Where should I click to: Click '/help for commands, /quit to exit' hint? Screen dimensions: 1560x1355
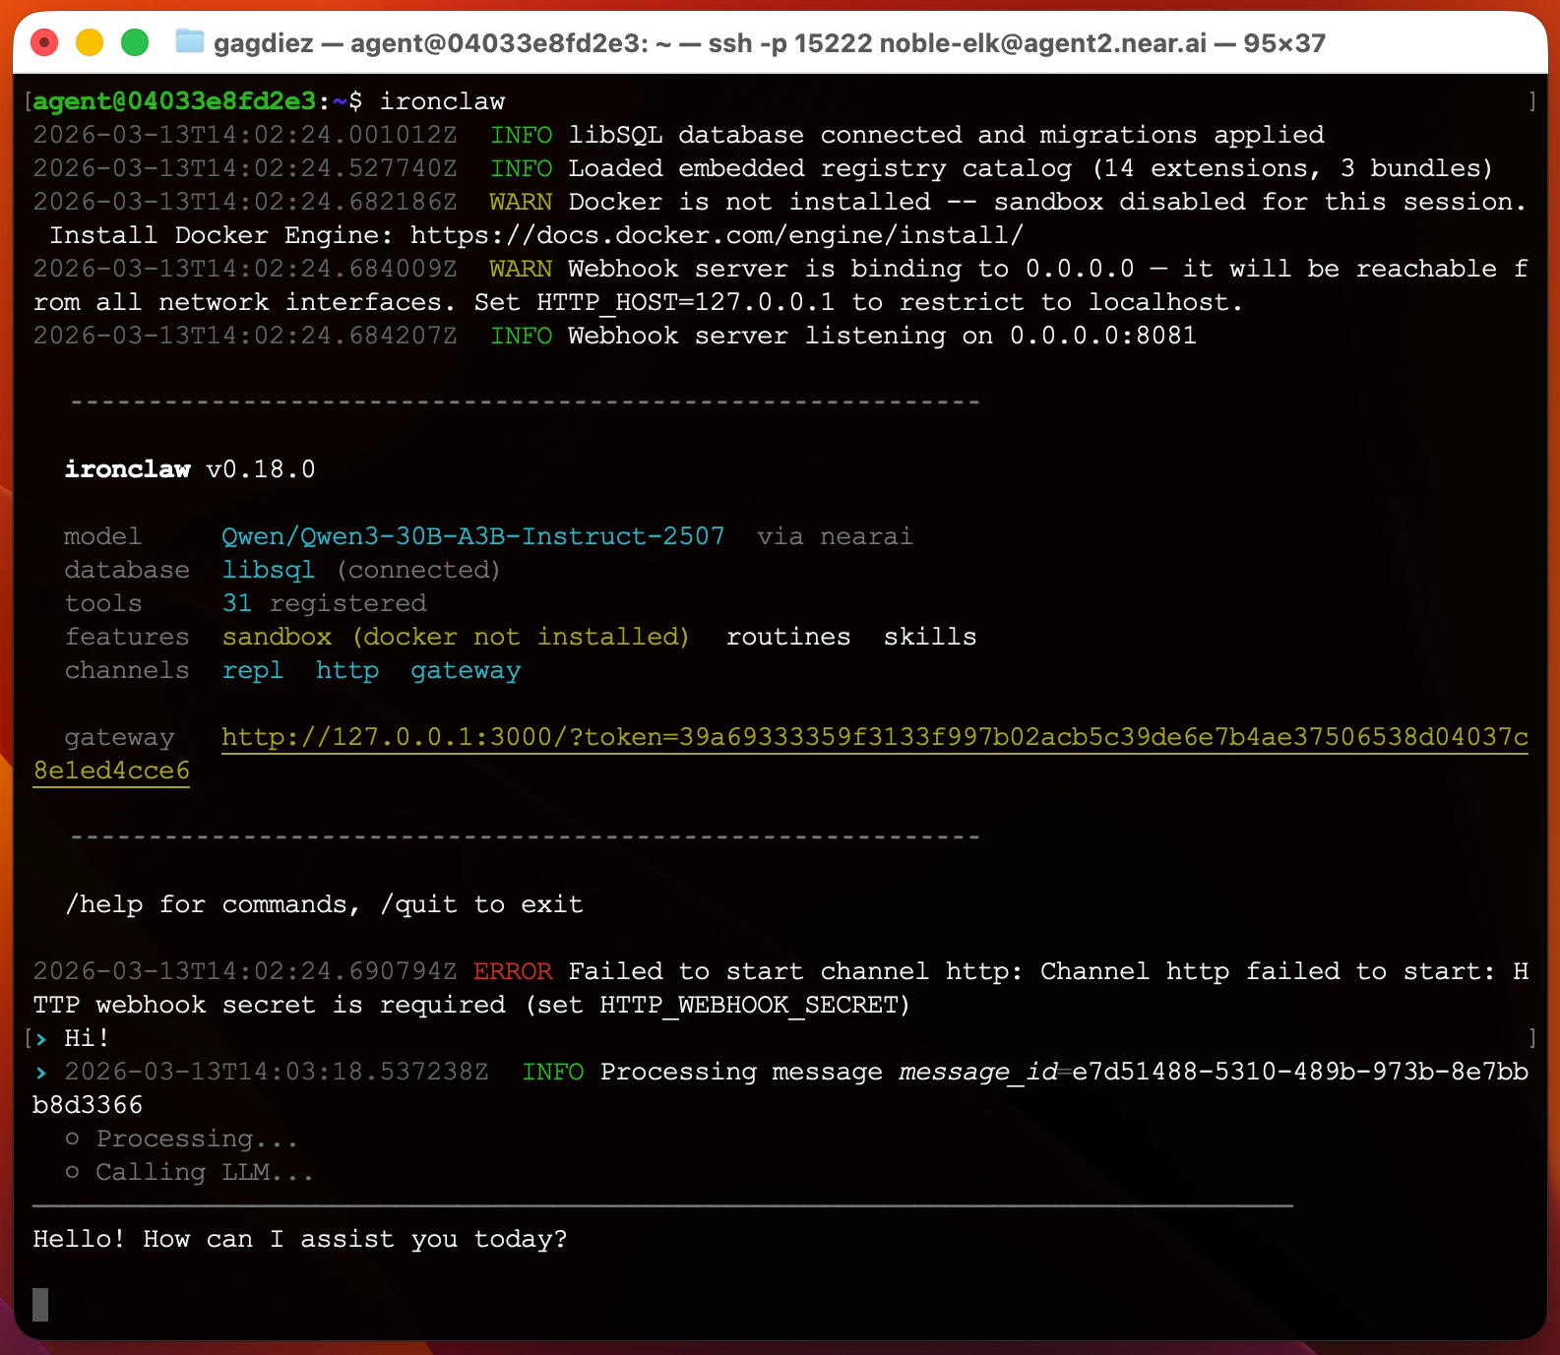point(324,904)
